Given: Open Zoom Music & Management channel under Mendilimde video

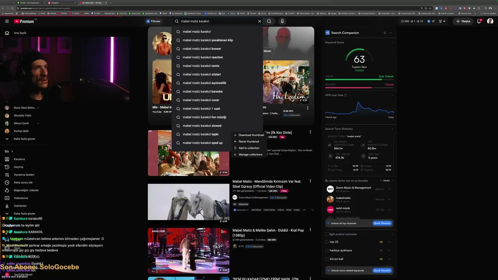Looking at the screenshot, I should coord(253,198).
